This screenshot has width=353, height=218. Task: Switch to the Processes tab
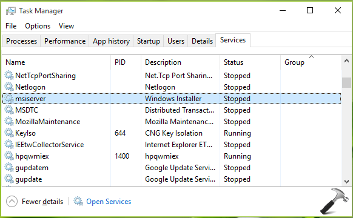21,41
